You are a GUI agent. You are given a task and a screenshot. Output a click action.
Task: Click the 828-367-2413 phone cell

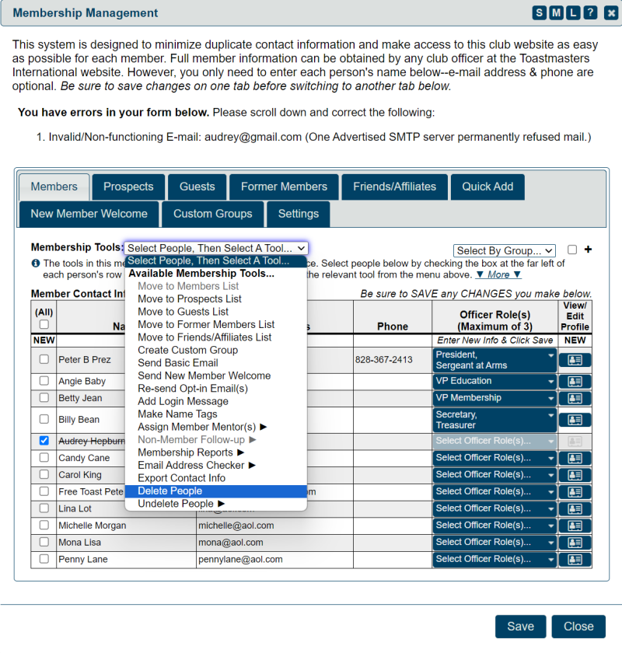393,360
